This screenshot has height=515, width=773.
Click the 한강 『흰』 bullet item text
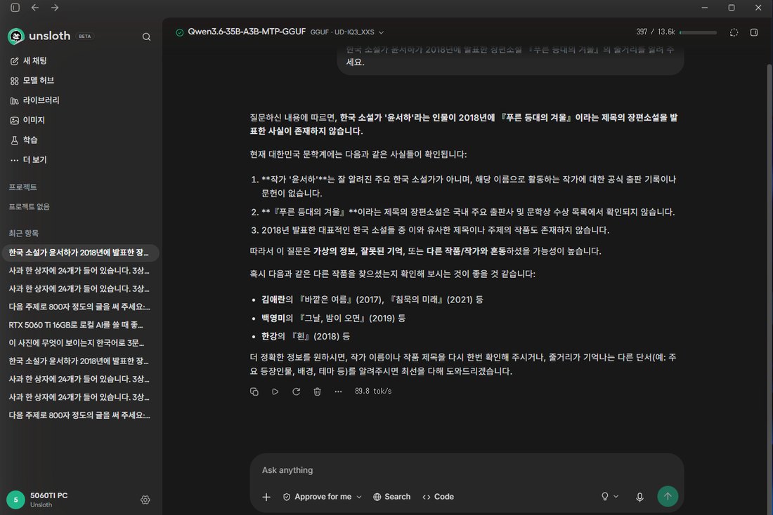coord(306,336)
